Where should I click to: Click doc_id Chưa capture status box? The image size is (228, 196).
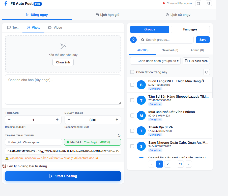tap(34, 142)
